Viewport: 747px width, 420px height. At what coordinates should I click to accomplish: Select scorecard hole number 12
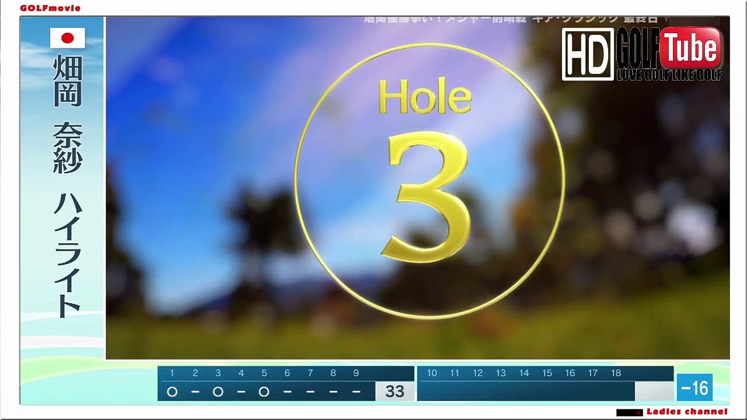478,373
